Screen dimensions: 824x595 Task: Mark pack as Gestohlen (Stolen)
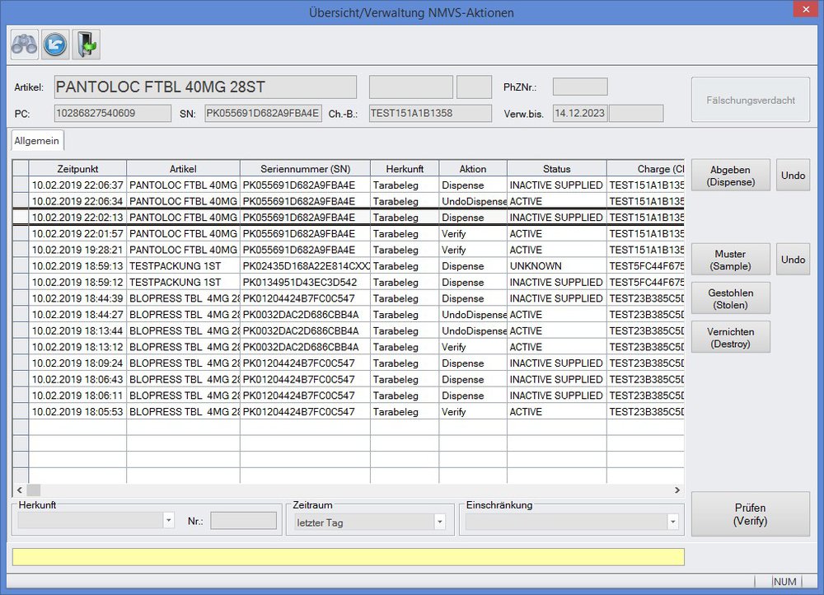730,298
